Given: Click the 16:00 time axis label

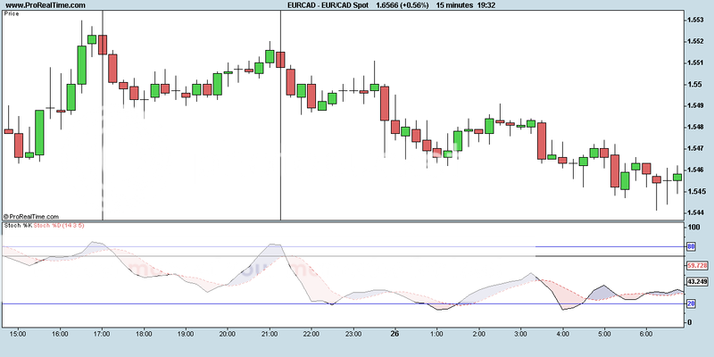Looking at the screenshot, I should [x=60, y=334].
